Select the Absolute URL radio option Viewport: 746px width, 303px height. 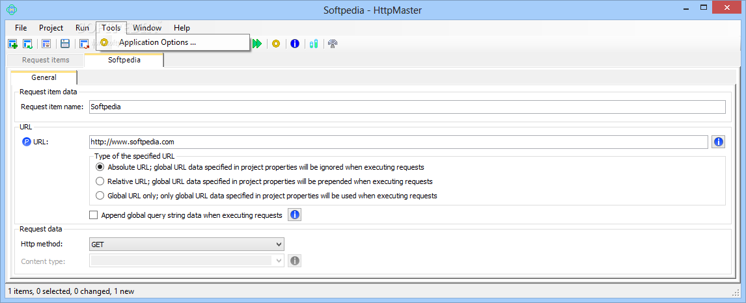[x=100, y=167]
